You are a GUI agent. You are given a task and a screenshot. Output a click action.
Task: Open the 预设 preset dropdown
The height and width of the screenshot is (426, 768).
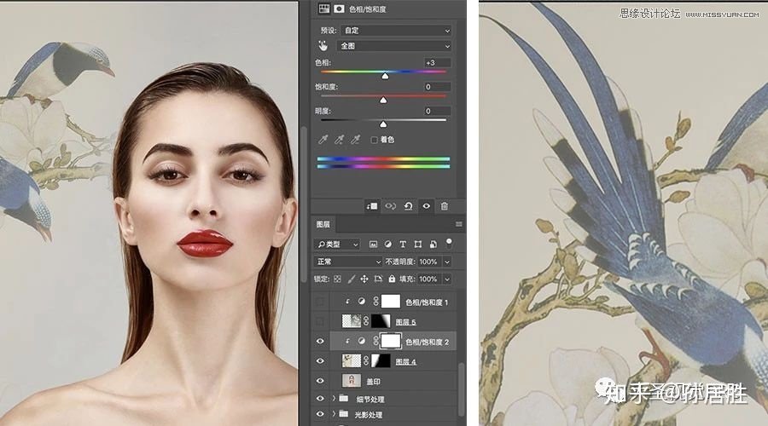[x=396, y=31]
